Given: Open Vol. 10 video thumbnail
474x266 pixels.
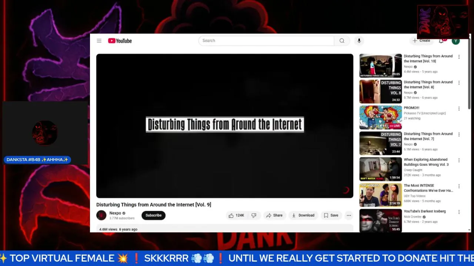Looking at the screenshot, I should coord(380,66).
